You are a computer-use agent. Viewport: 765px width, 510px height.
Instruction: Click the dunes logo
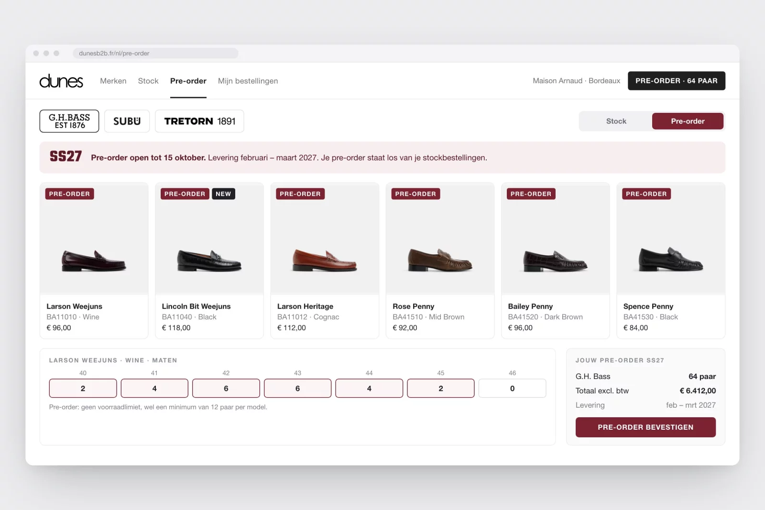coord(61,81)
